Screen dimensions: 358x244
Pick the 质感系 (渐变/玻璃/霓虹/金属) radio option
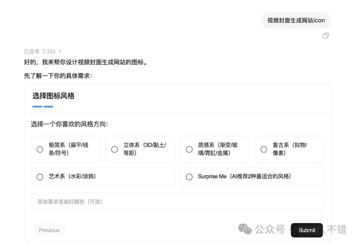click(189, 149)
